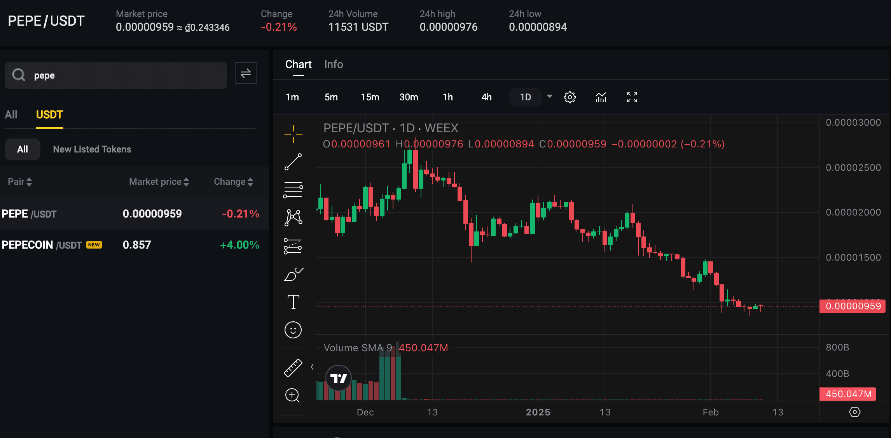The image size is (891, 438).
Task: Open the TradingView logo badge
Action: point(339,378)
